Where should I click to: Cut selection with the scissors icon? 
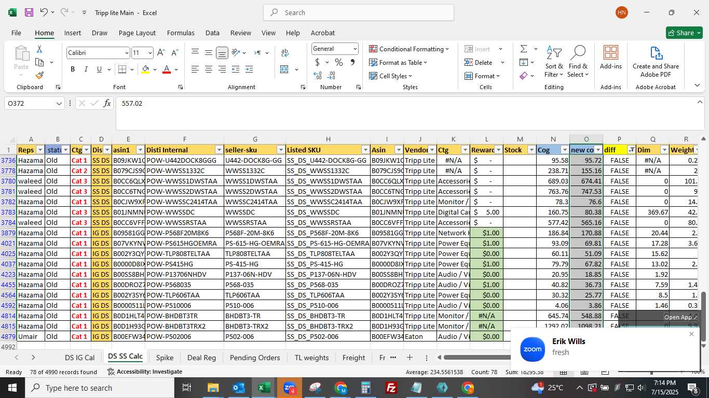39,49
